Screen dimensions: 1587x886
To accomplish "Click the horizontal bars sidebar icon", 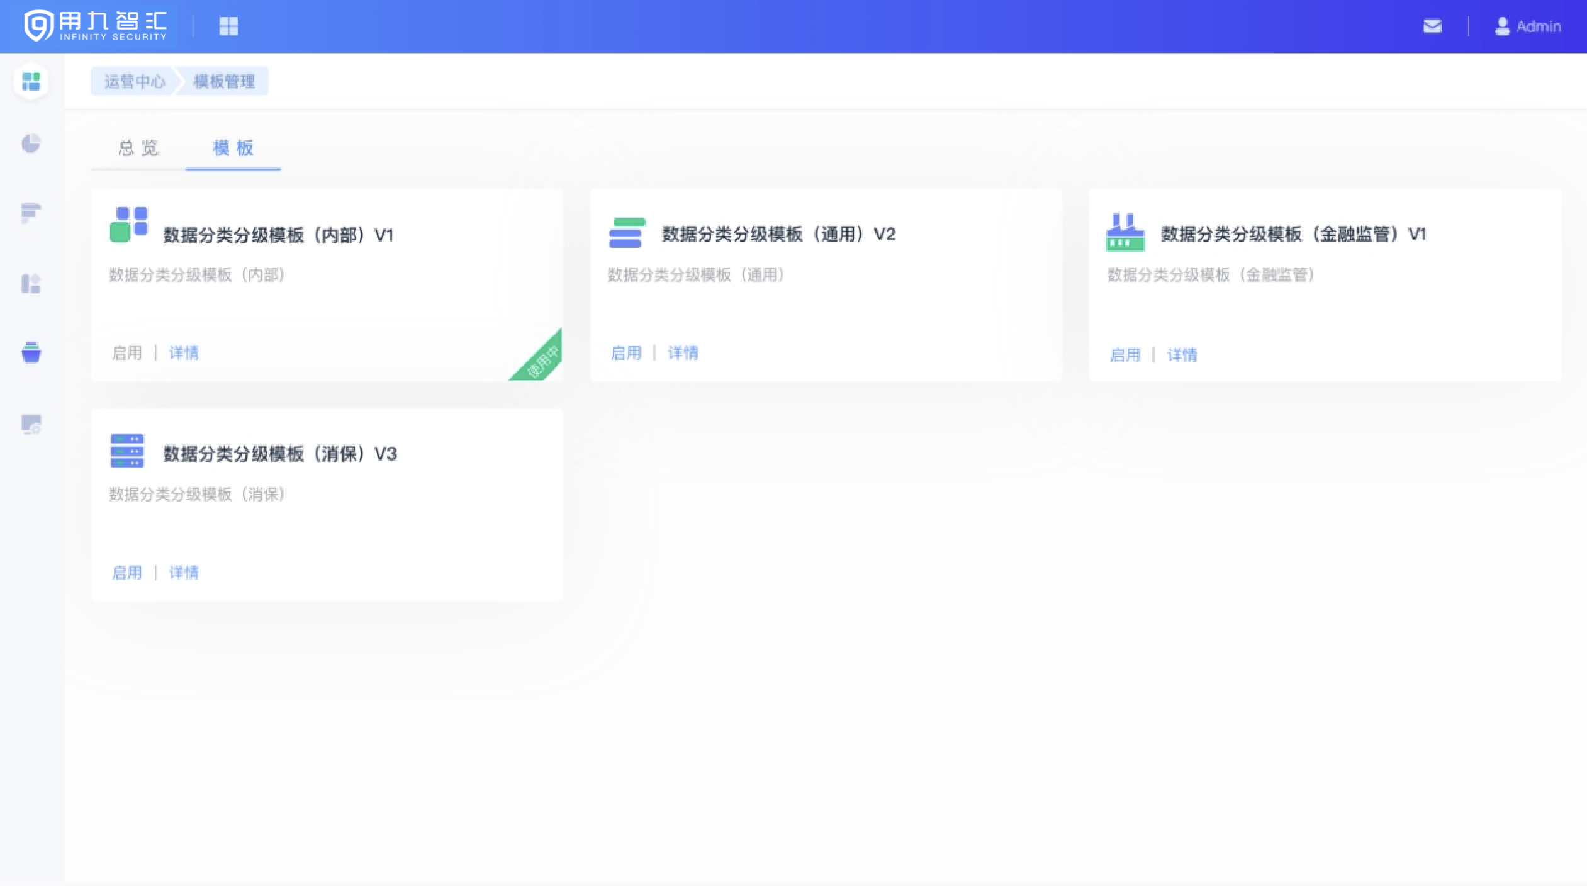I will click(31, 213).
